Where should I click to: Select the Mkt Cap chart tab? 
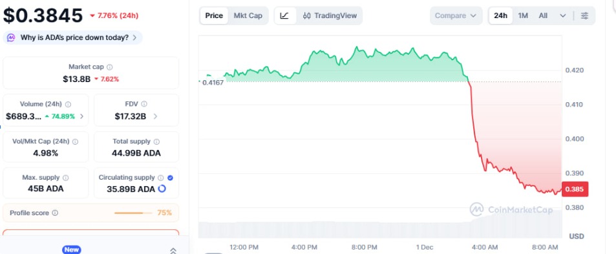pyautogui.click(x=248, y=16)
